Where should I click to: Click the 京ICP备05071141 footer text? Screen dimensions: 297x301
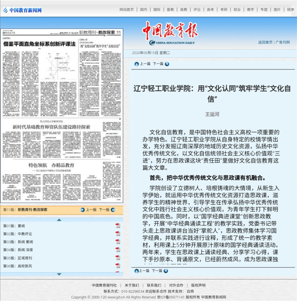(x=171, y=297)
